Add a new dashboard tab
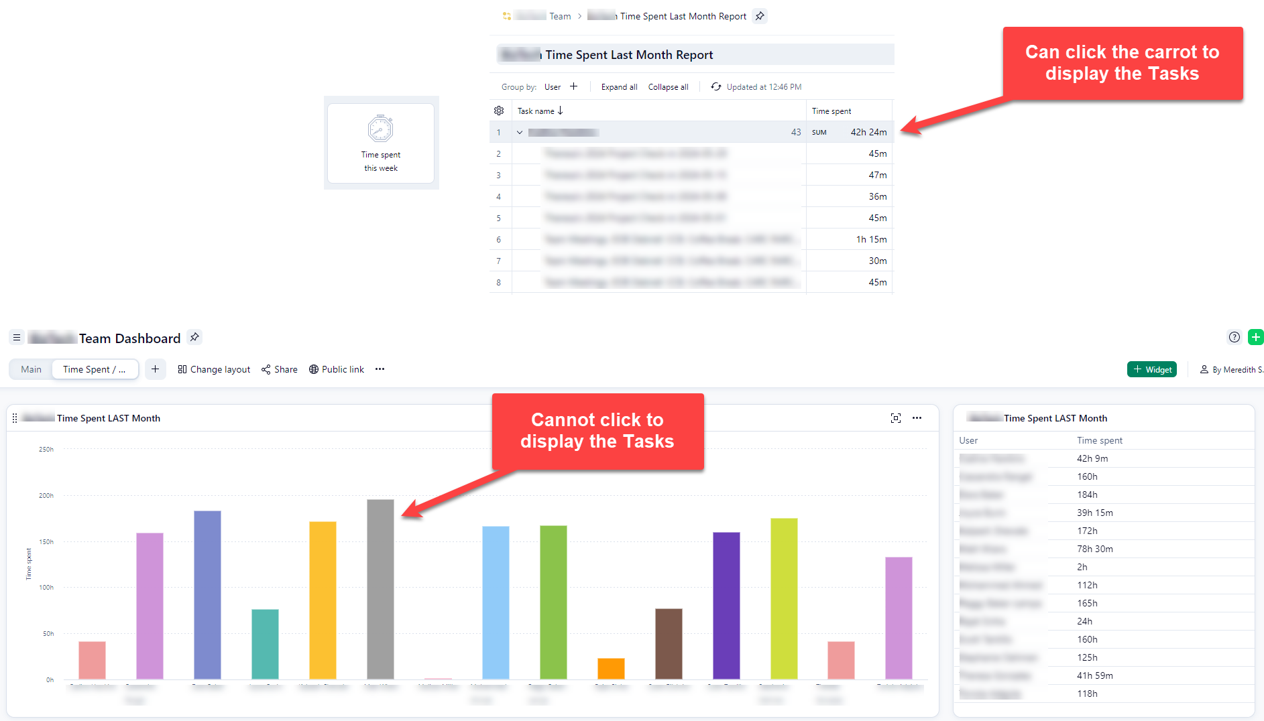1264x721 pixels. pyautogui.click(x=156, y=369)
